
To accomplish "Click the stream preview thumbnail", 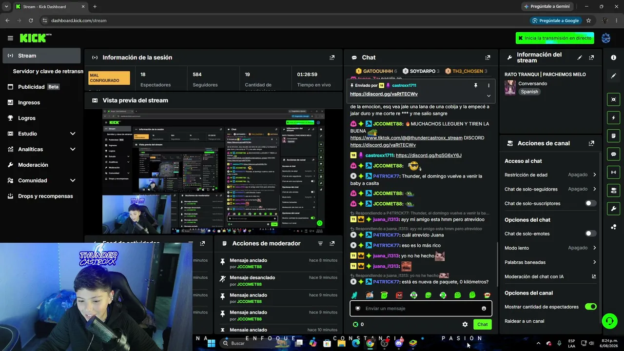I will pyautogui.click(x=213, y=171).
